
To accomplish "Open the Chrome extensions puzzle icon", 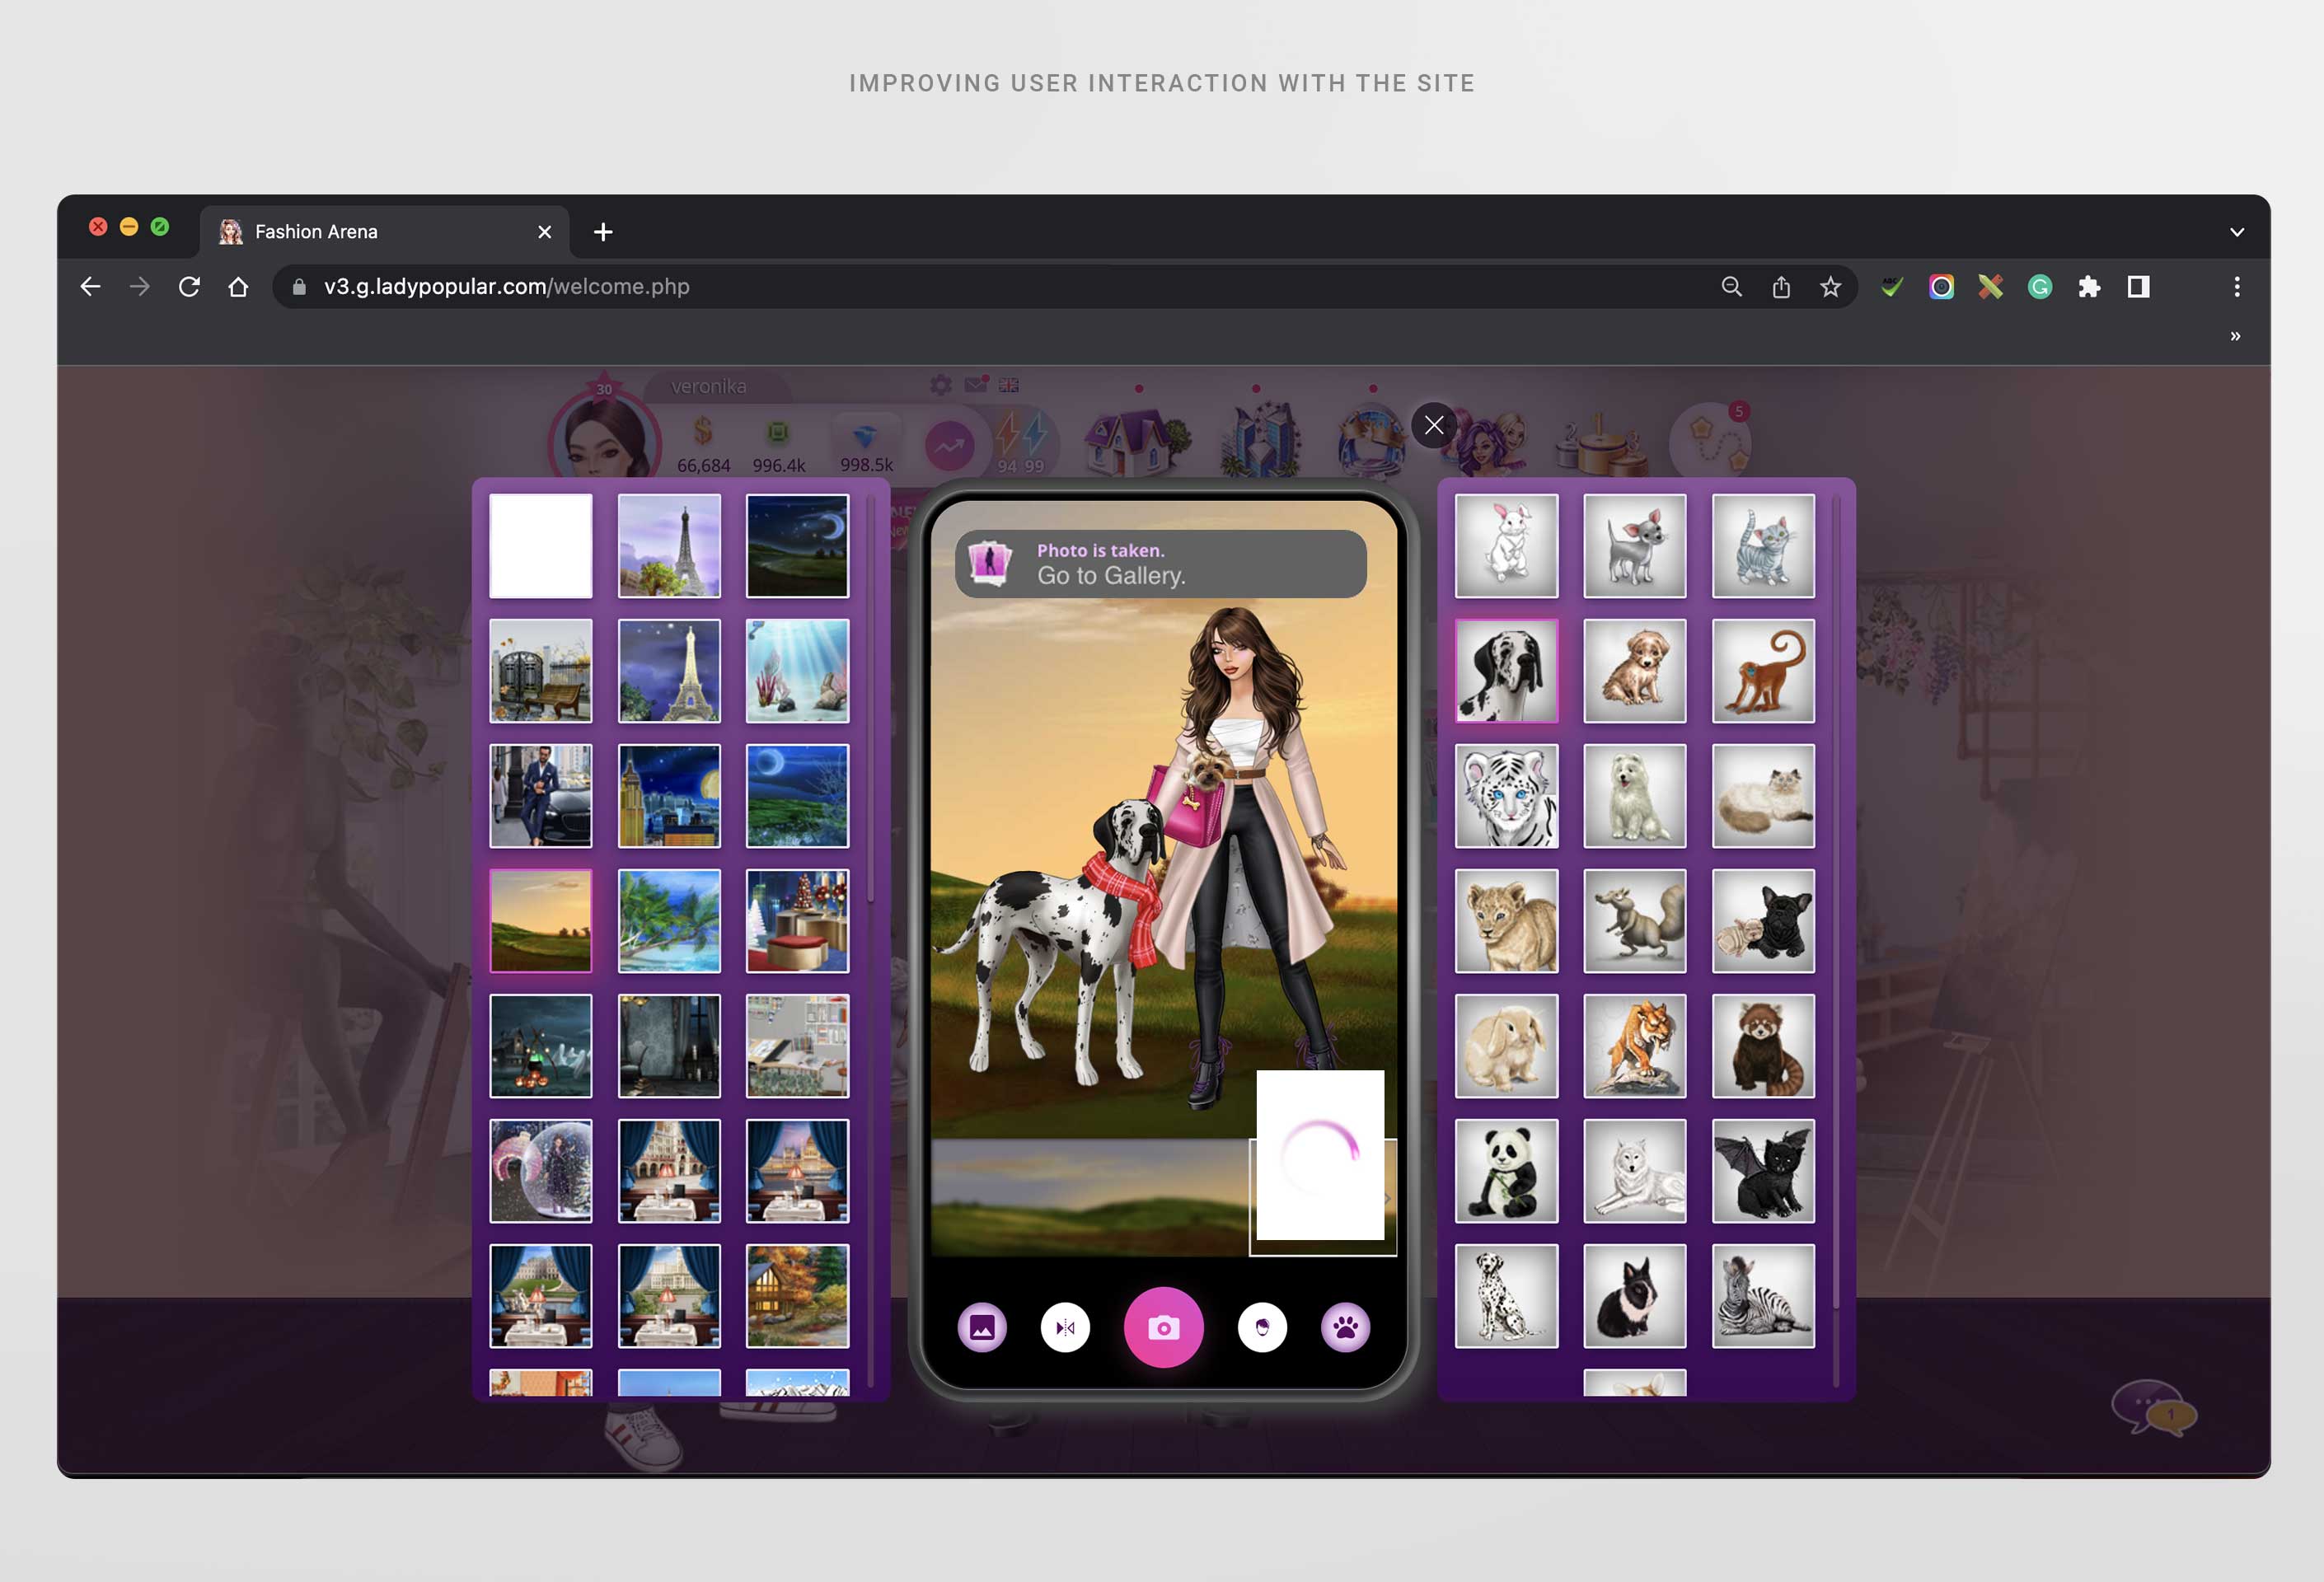I will tap(2089, 287).
